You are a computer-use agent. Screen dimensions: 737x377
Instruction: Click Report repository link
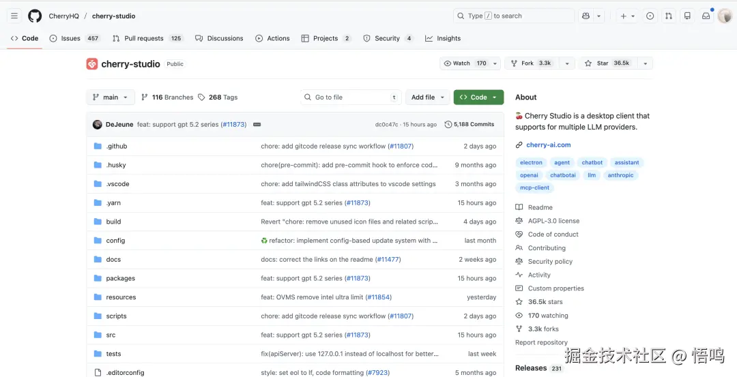pos(541,343)
